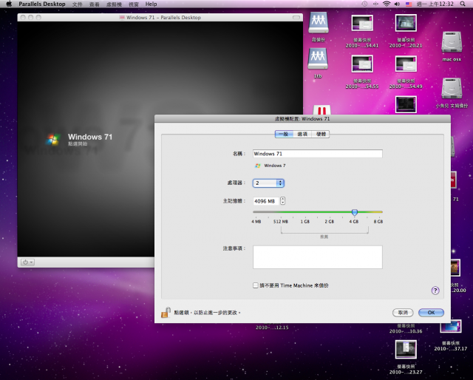Switch to the middle (選項) configuration tab
This screenshot has height=380, width=473.
[302, 134]
